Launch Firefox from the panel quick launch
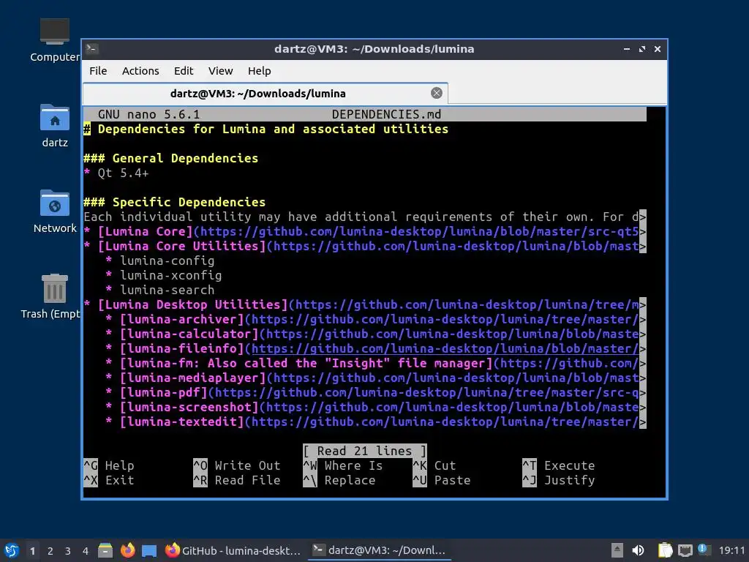 [127, 550]
